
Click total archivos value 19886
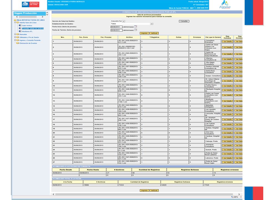click(x=101, y=185)
